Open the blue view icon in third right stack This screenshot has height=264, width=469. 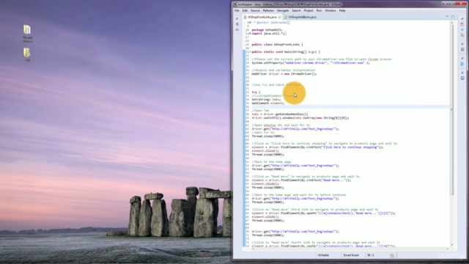pos(462,64)
